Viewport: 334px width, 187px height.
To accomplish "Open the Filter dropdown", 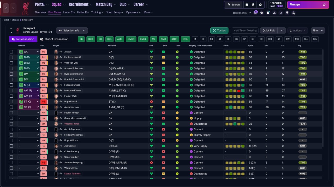I will 318,30.
